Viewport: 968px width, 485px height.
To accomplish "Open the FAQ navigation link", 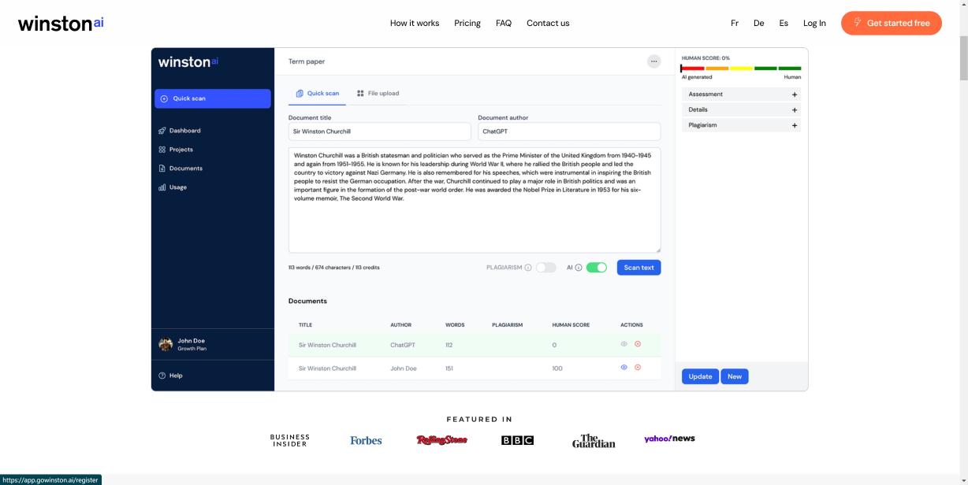I will [x=504, y=23].
